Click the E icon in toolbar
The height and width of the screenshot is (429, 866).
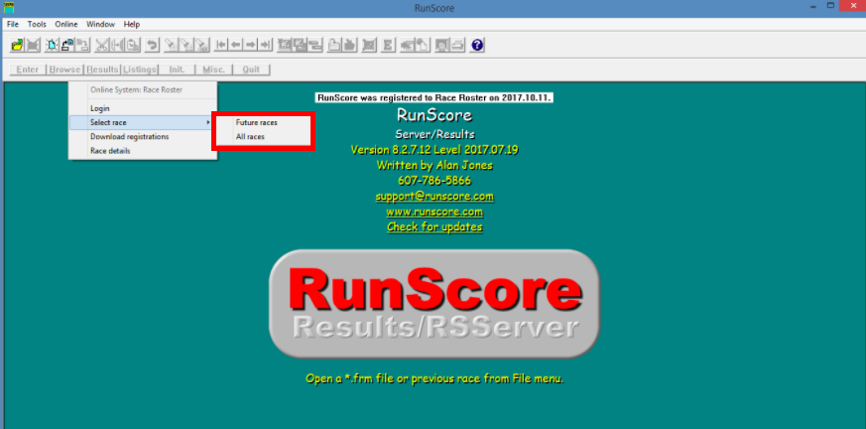point(388,45)
